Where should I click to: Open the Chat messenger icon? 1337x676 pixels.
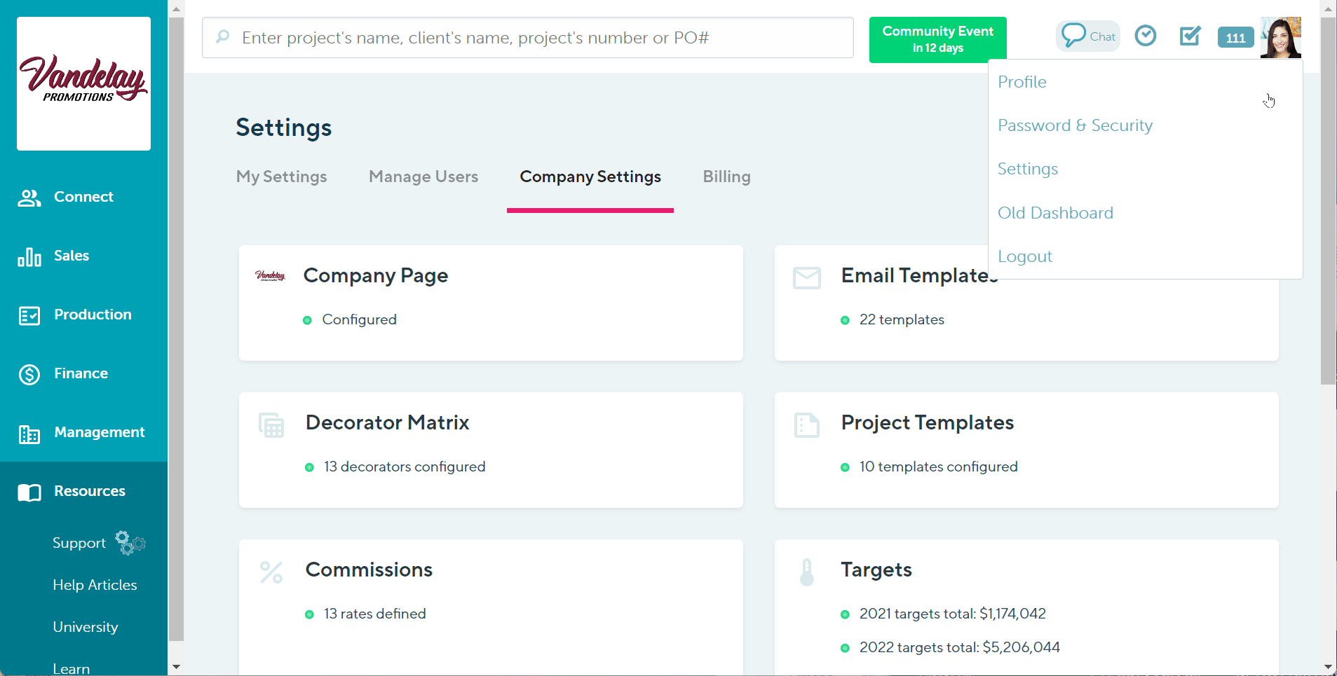[x=1087, y=36]
